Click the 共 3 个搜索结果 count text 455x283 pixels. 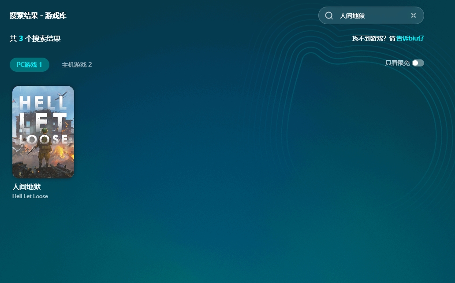35,39
